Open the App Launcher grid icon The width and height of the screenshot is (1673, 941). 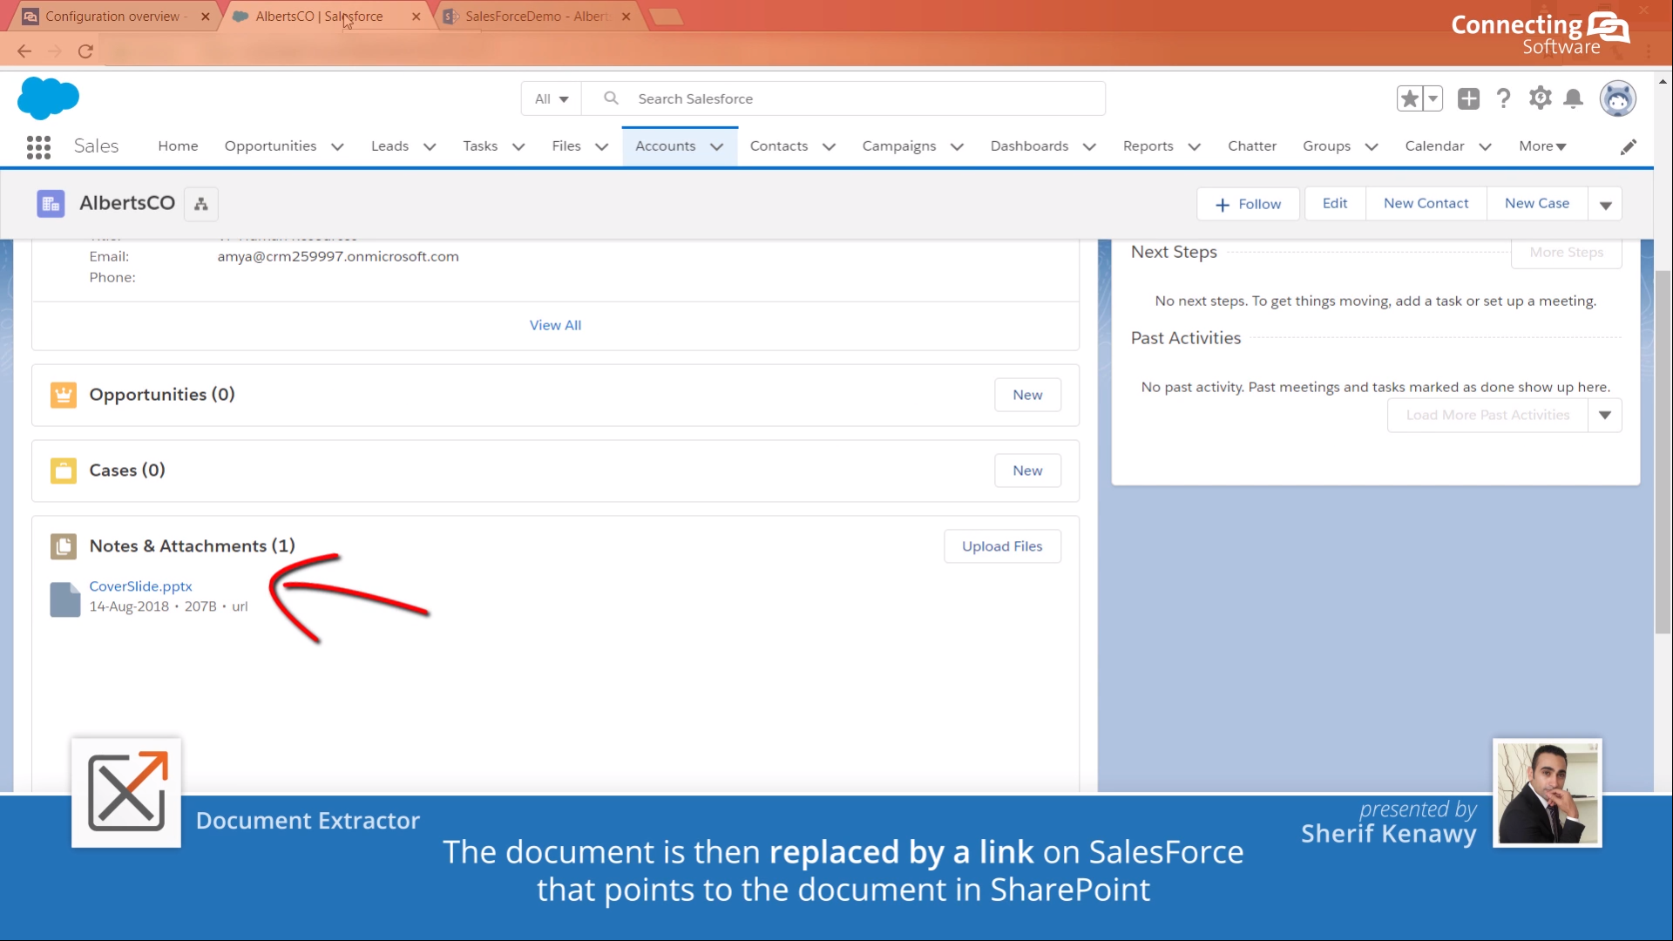pyautogui.click(x=38, y=146)
